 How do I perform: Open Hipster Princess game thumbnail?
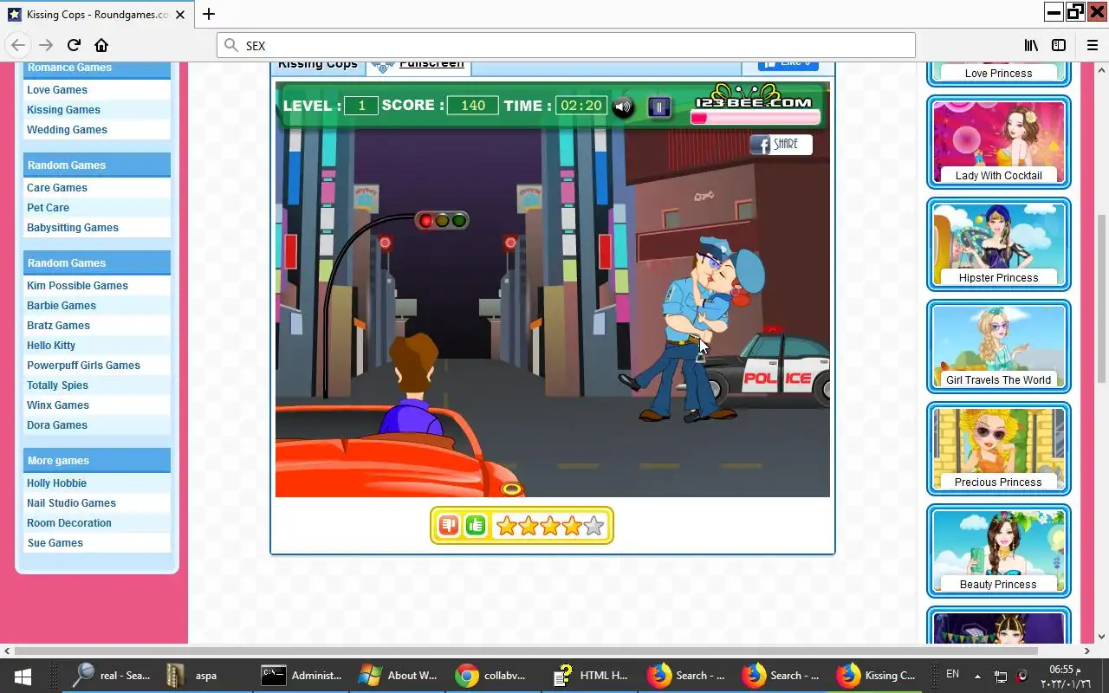[998, 244]
